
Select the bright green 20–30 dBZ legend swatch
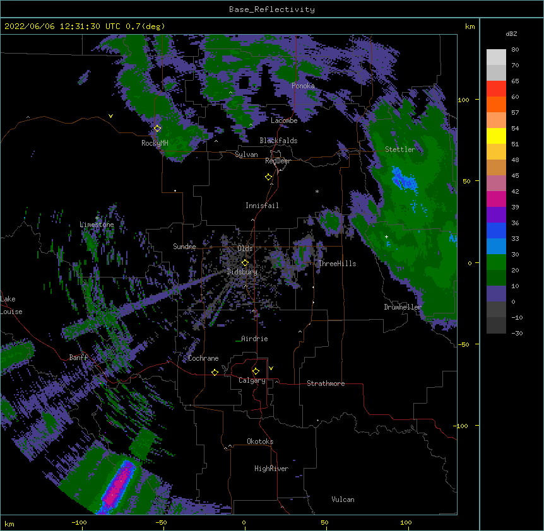point(496,262)
